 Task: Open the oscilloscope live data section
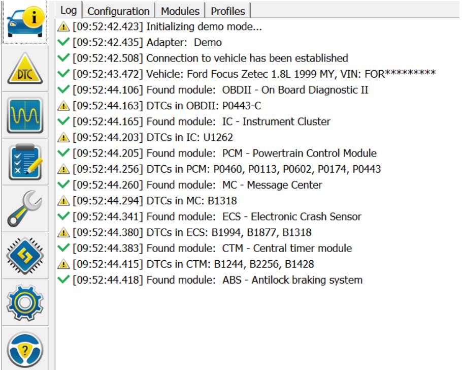coord(24,115)
